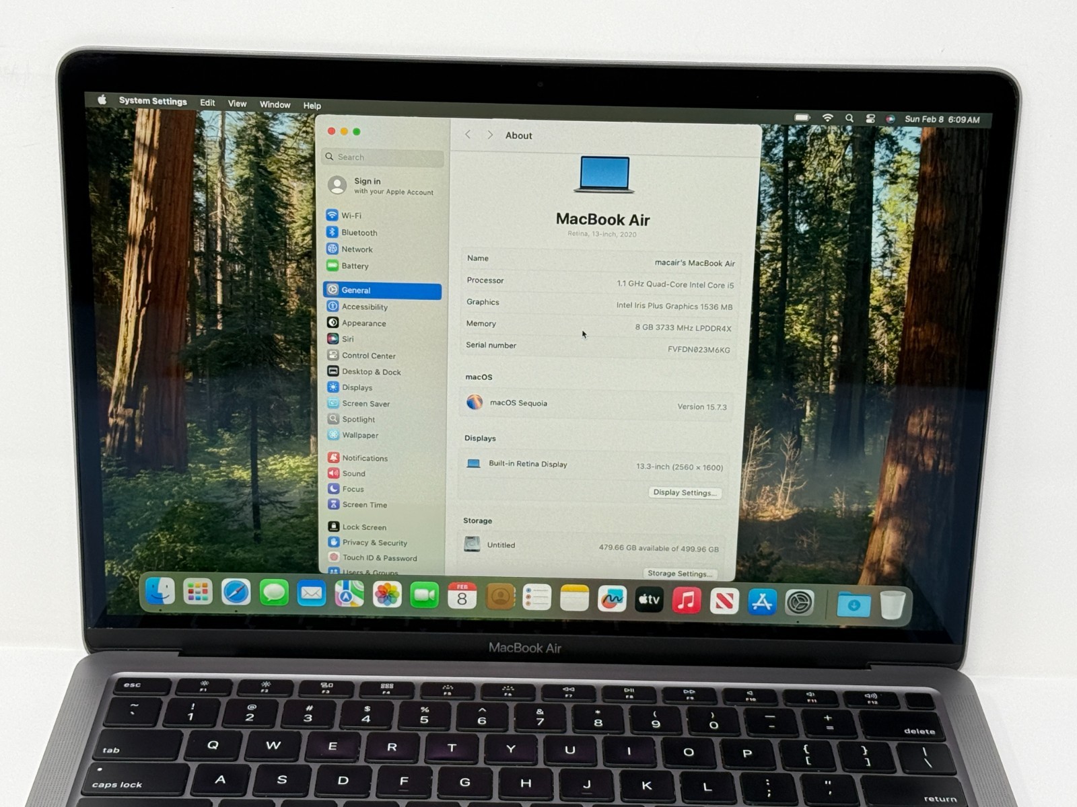
Task: Open Wallpaper settings in the sidebar
Action: pos(382,435)
